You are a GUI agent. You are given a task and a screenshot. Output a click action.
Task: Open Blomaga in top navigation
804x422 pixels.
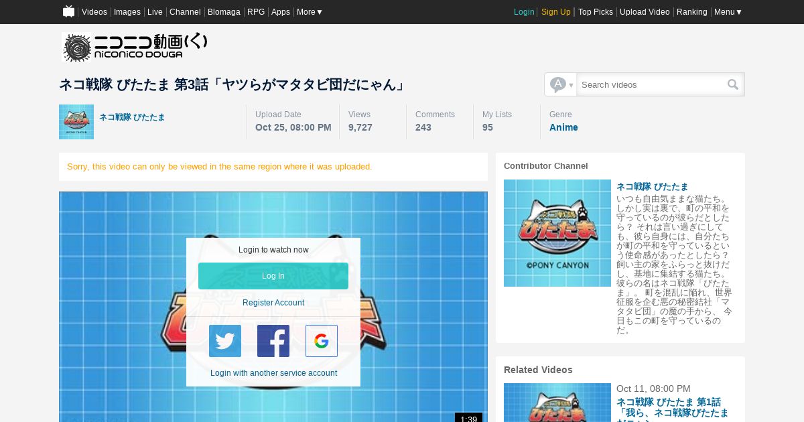[x=224, y=11]
